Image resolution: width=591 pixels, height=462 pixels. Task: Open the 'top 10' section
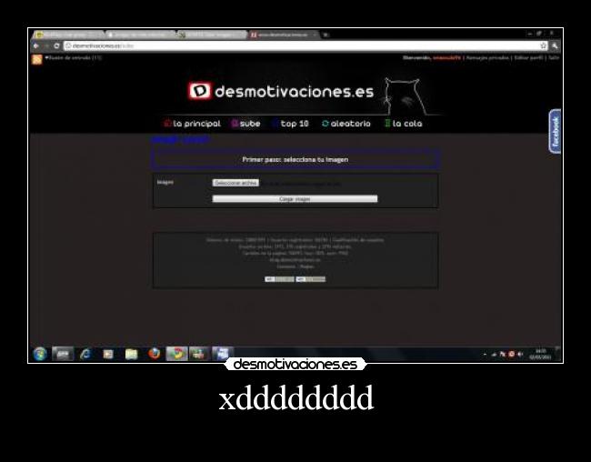tap(291, 124)
